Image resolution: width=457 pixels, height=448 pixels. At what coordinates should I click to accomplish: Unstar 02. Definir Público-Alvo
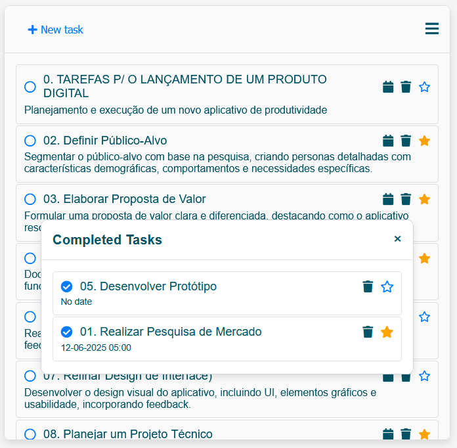(424, 141)
